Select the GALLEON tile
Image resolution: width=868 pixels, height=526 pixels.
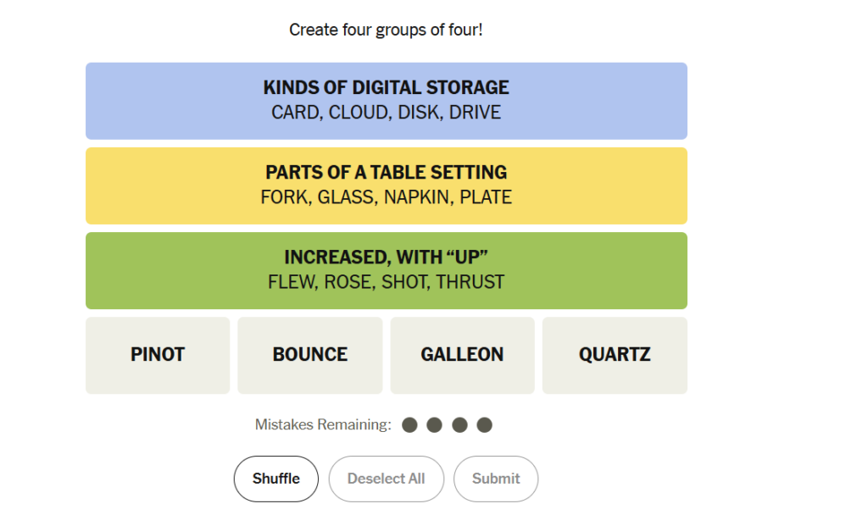[462, 355]
